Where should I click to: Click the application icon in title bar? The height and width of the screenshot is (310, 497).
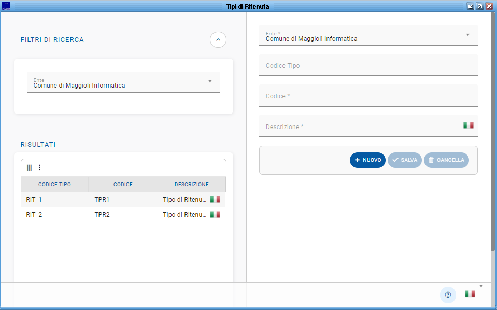[x=6, y=6]
